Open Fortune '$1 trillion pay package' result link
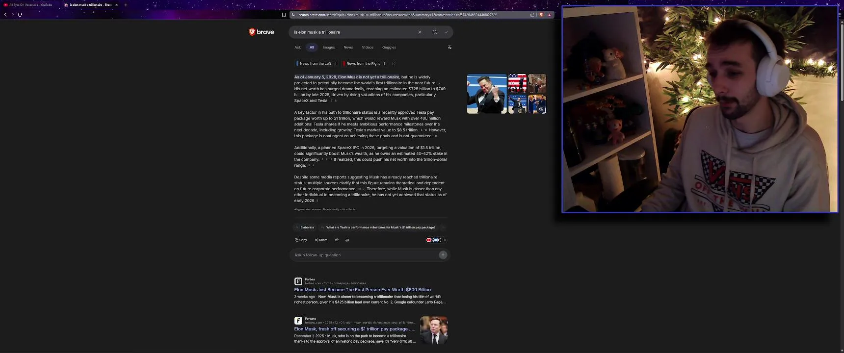 [355, 329]
